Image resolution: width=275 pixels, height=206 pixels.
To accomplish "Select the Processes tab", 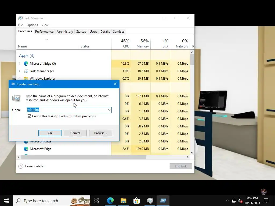I will click(x=25, y=31).
